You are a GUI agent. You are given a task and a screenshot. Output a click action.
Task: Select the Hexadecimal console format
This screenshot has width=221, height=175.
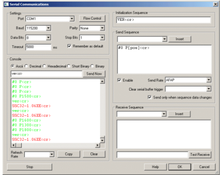(44, 66)
